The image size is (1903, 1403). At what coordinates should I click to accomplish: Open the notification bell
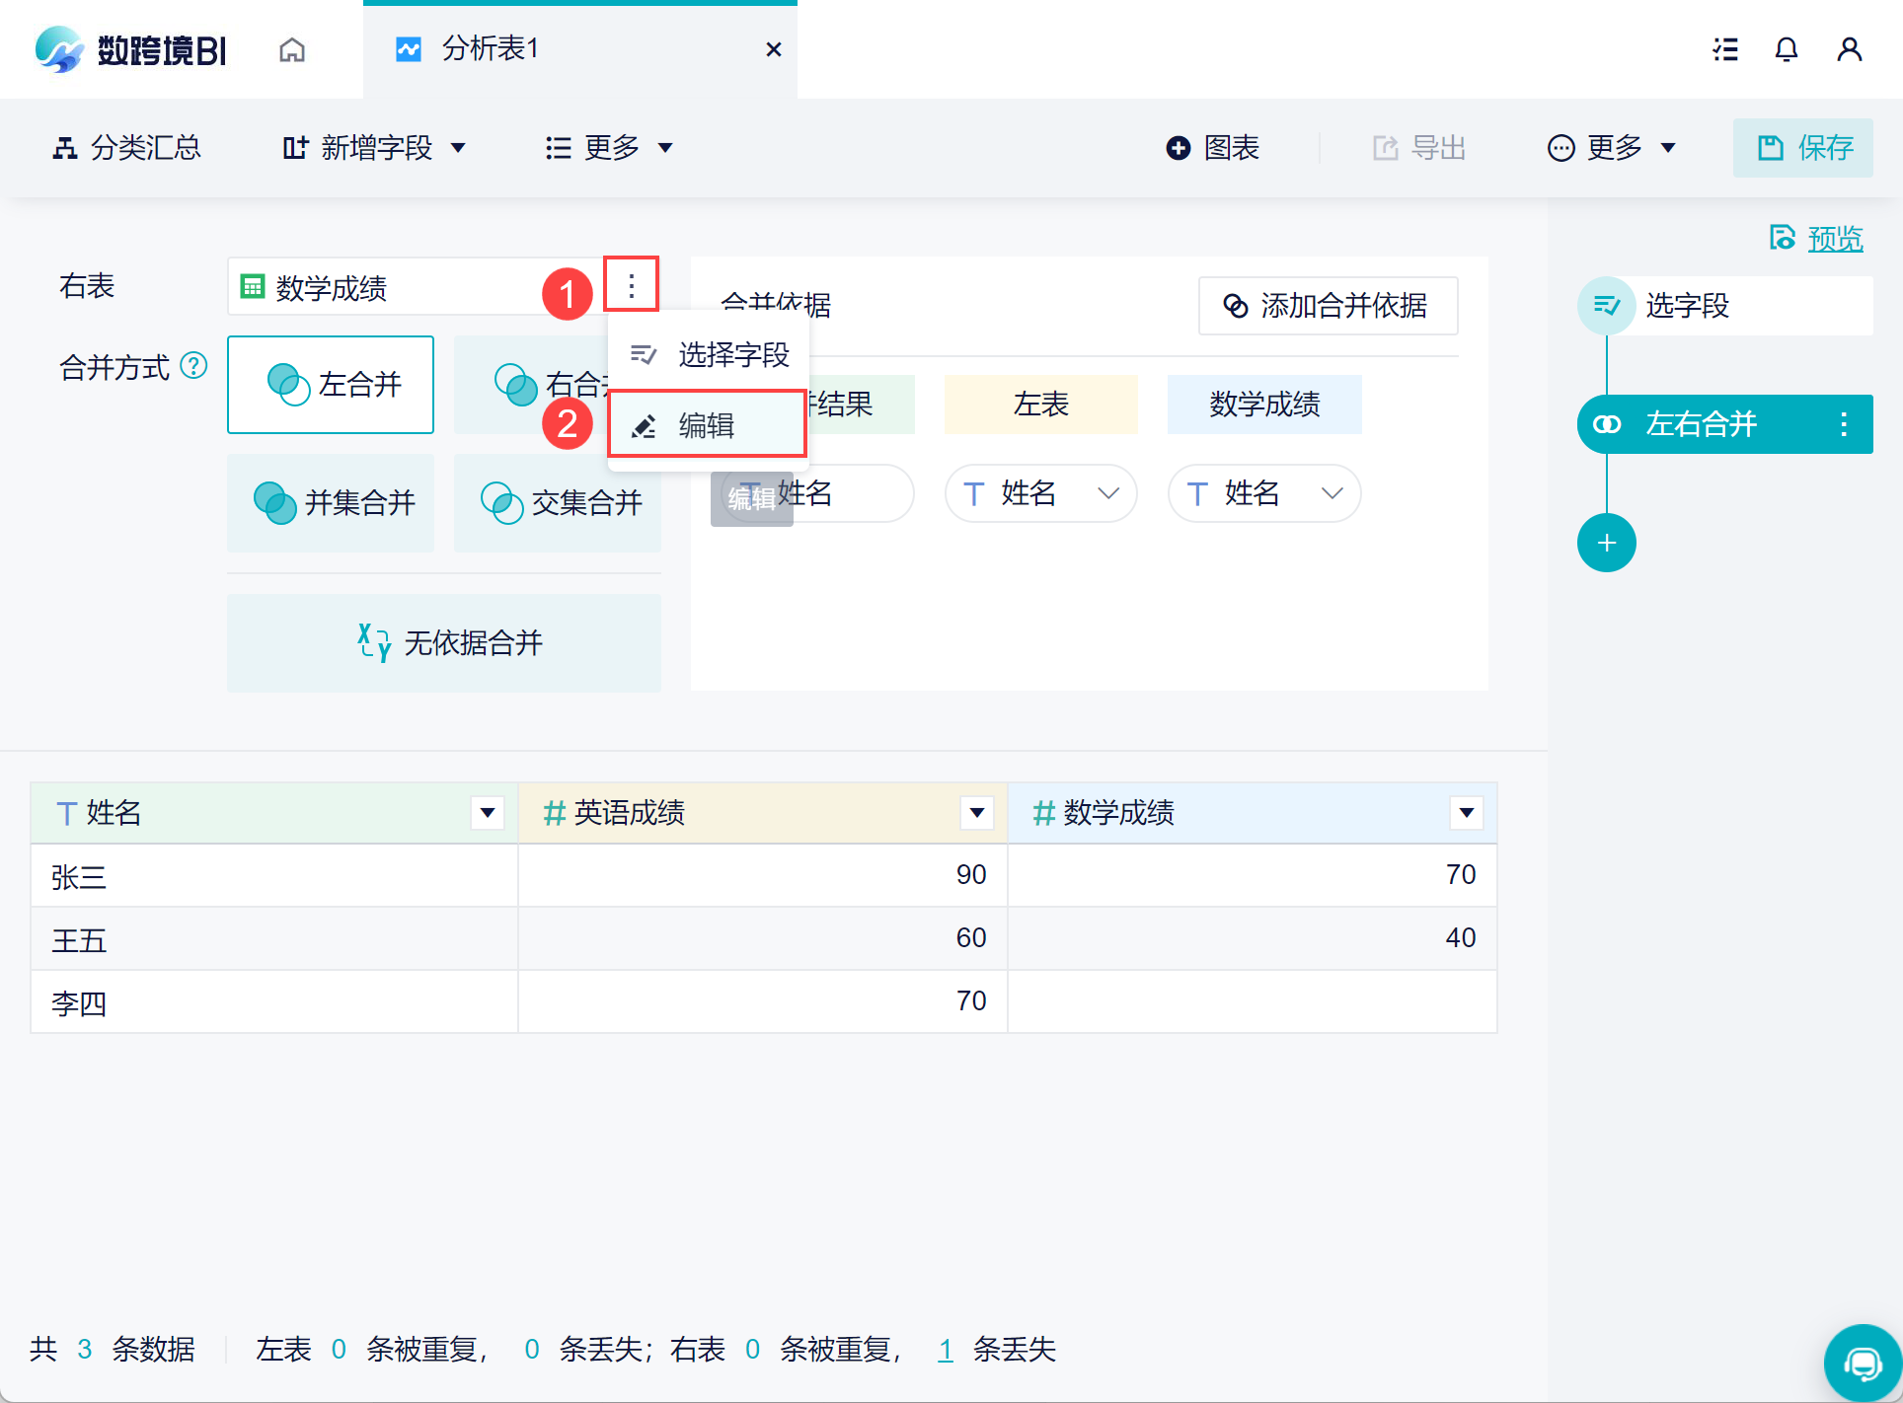[1786, 49]
